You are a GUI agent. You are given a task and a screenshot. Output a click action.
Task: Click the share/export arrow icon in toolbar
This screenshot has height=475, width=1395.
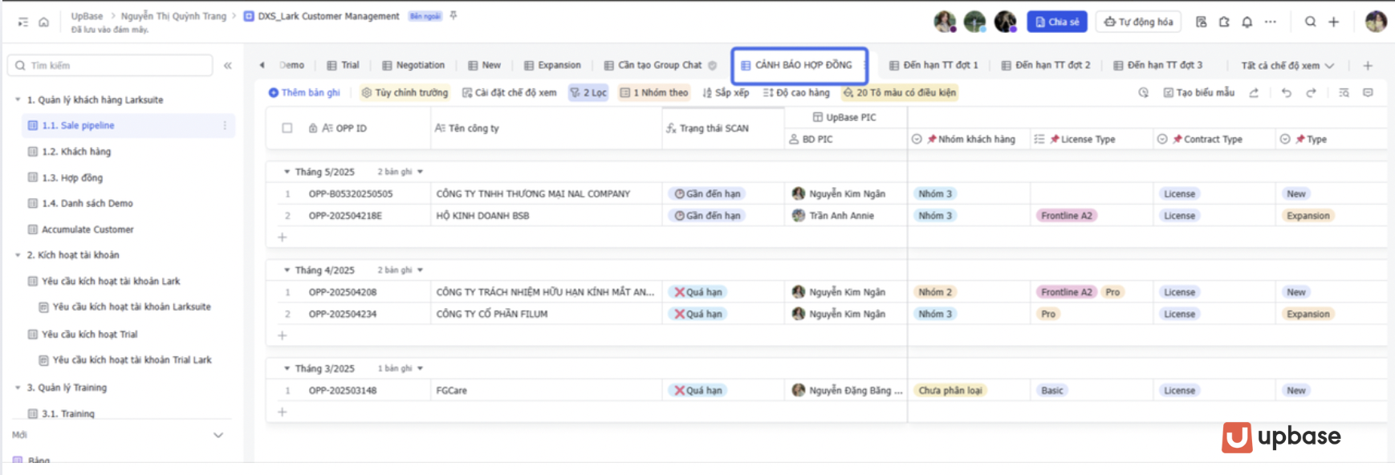click(1254, 93)
